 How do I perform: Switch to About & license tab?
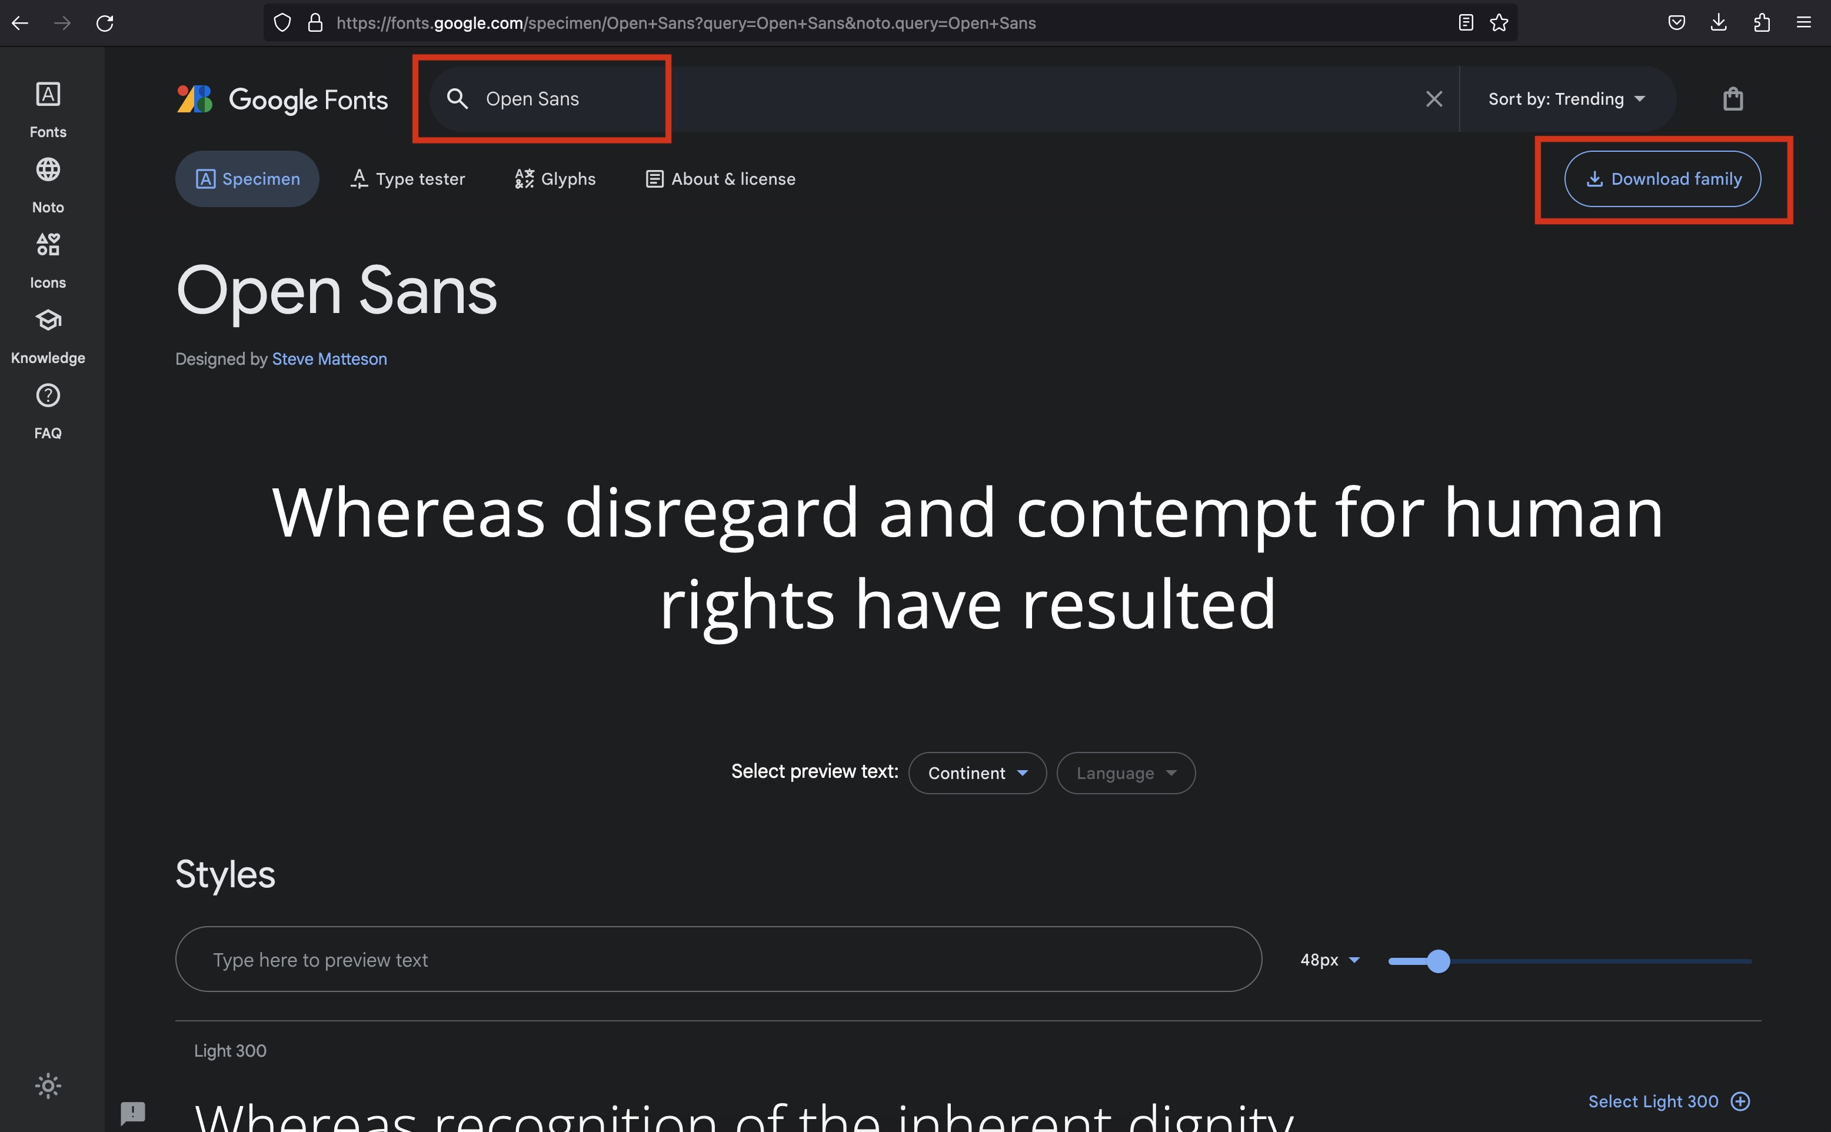pyautogui.click(x=720, y=179)
